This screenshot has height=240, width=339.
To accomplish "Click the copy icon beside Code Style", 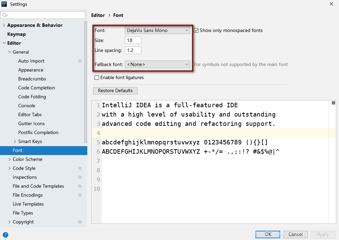I will point(80,168).
